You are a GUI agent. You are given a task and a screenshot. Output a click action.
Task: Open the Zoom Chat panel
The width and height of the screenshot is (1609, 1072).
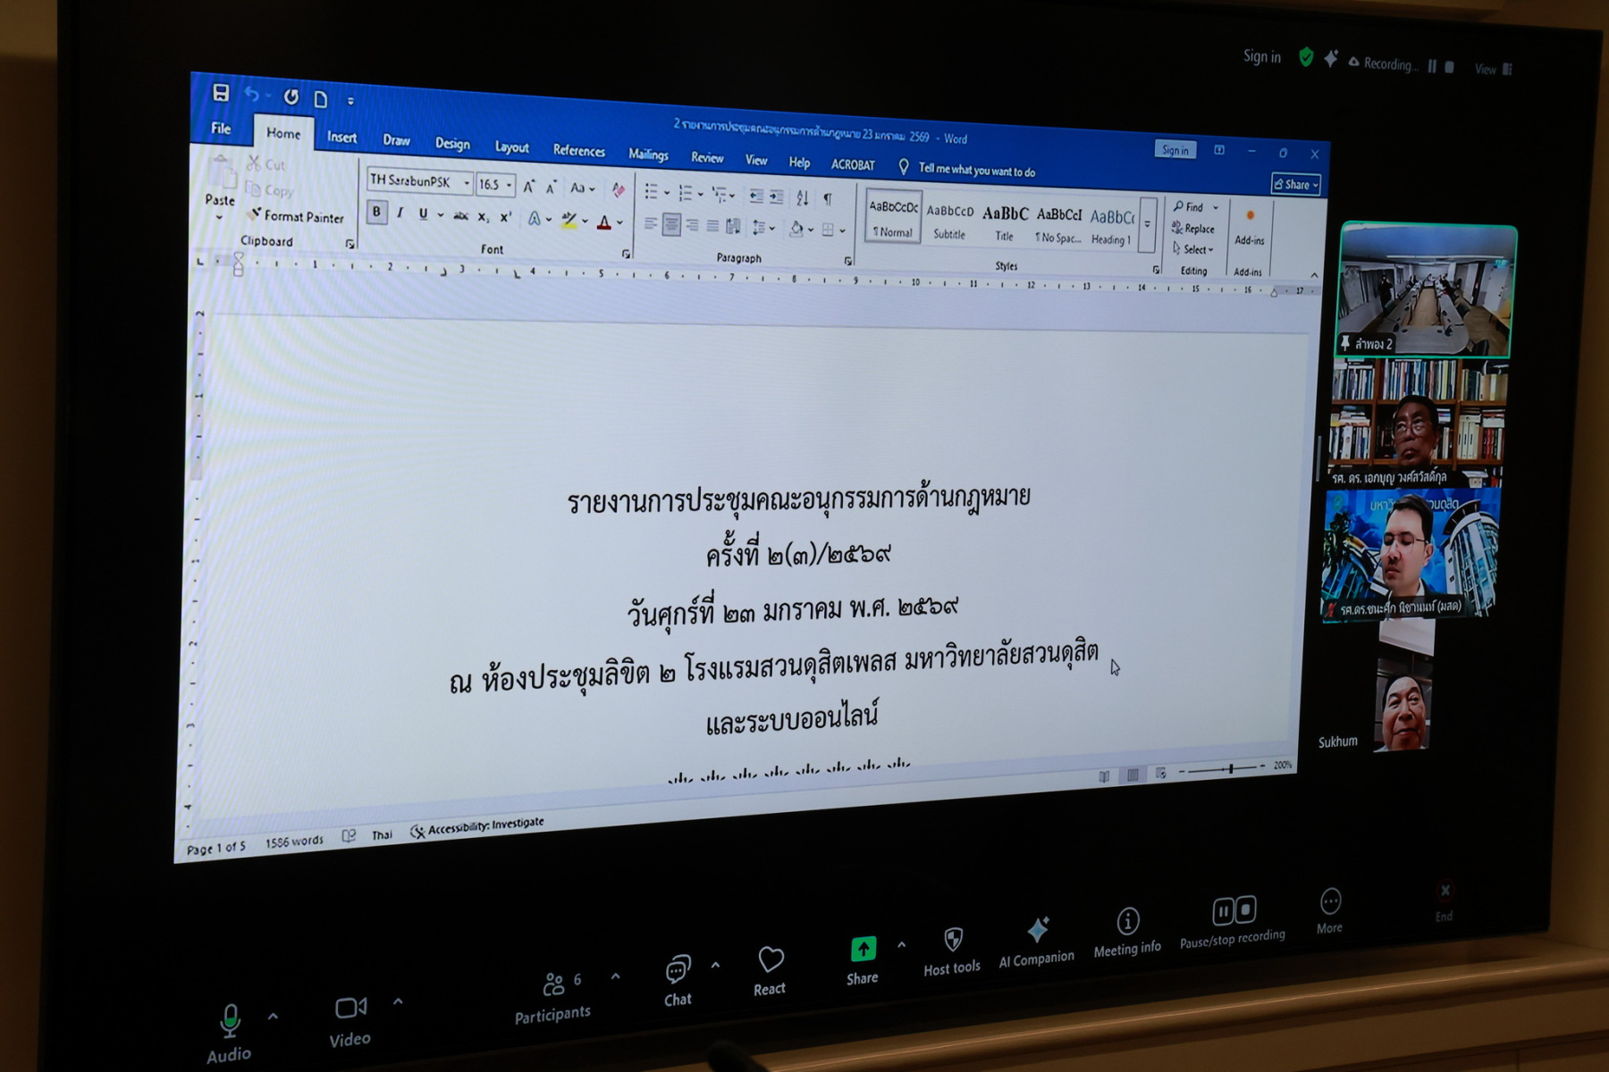click(678, 971)
